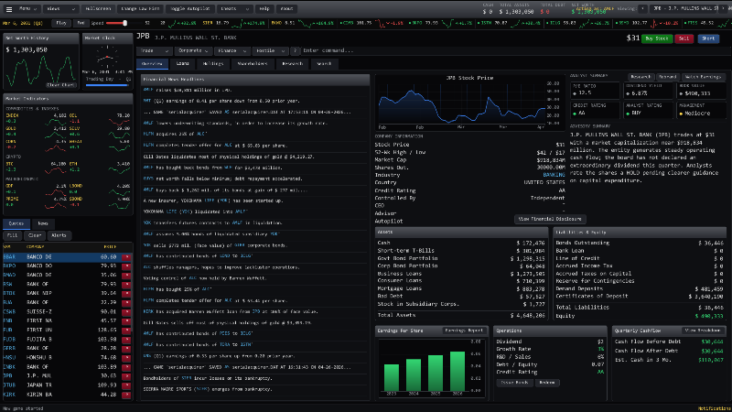Click the Play button

coord(61,23)
